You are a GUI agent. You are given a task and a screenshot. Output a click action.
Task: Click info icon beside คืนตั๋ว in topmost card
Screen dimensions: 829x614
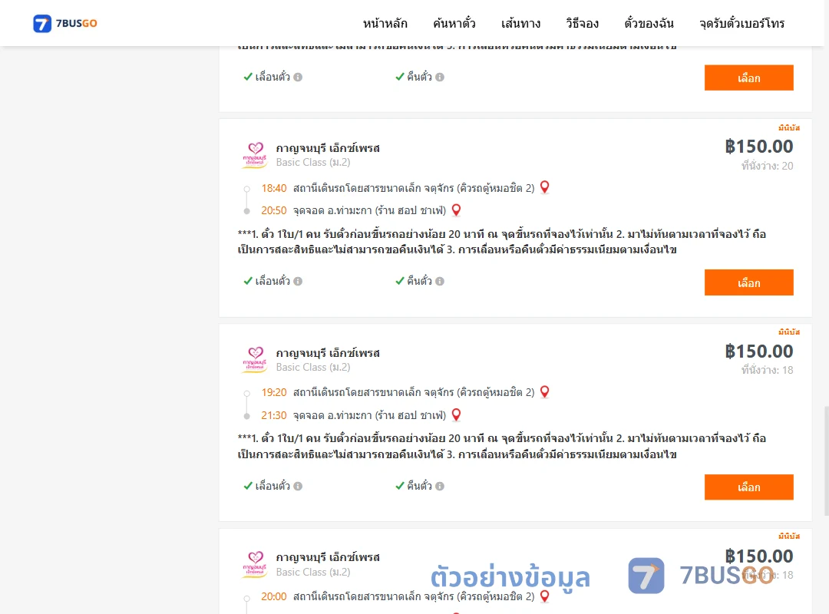click(x=440, y=78)
